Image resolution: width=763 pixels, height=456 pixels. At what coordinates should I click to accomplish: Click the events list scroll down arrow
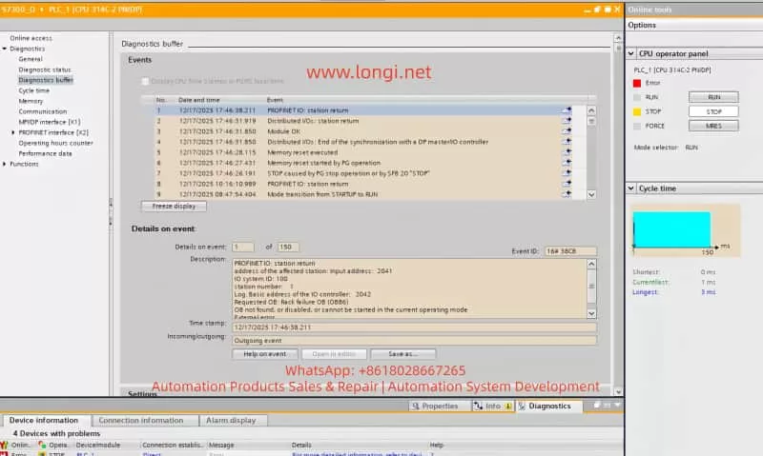(x=591, y=194)
